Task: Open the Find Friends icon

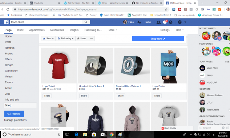Action: [x=139, y=22]
